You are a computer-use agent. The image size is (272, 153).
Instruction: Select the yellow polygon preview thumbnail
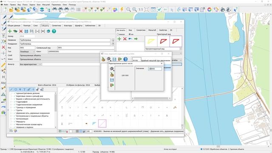(x=151, y=41)
